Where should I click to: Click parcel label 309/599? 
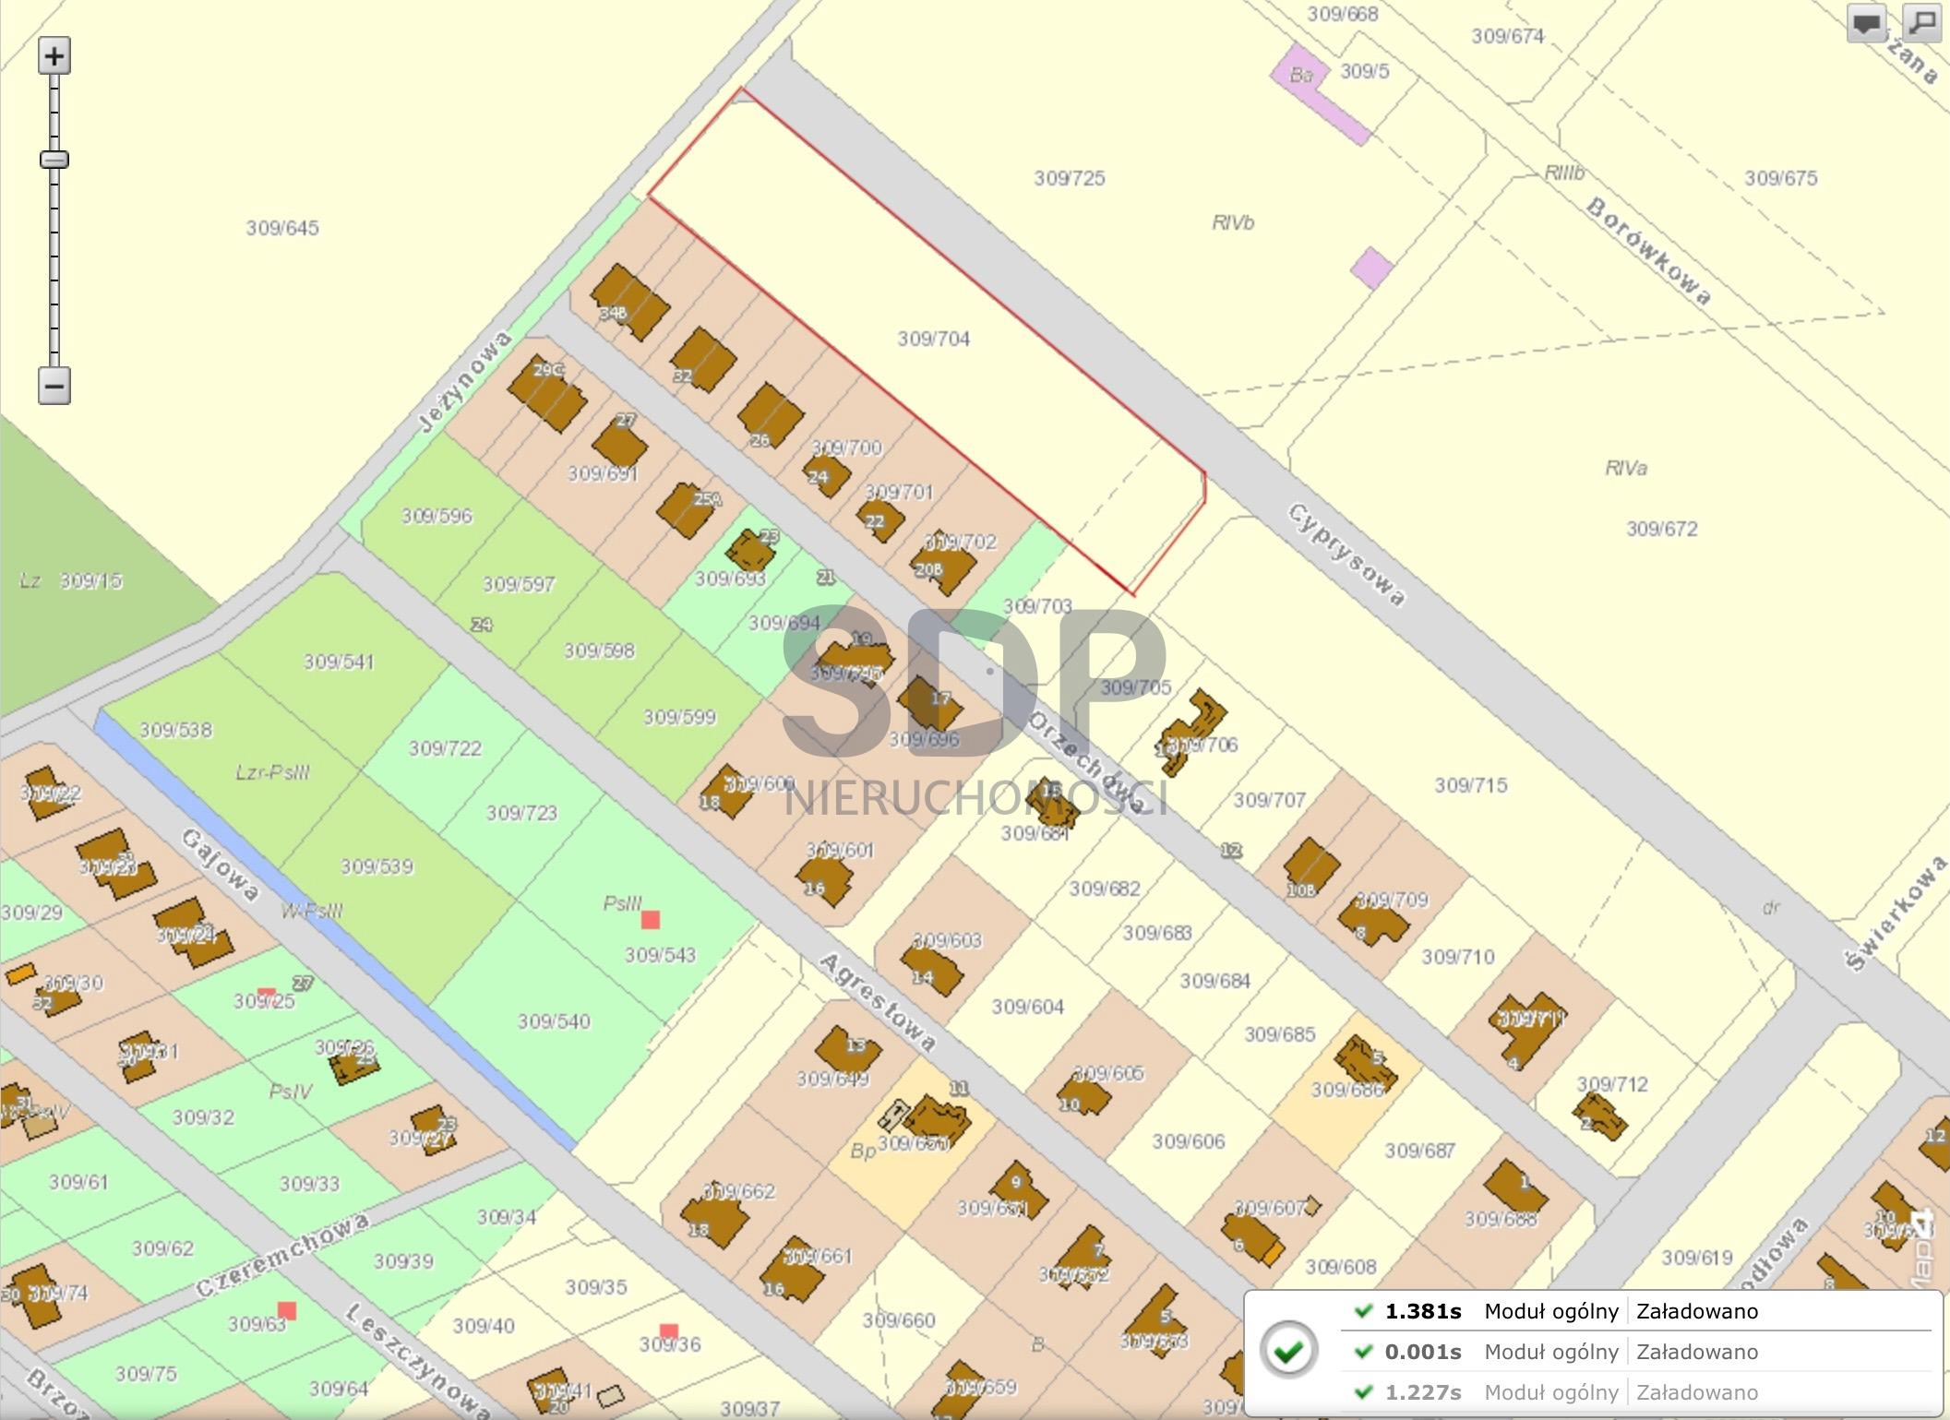[x=679, y=717]
